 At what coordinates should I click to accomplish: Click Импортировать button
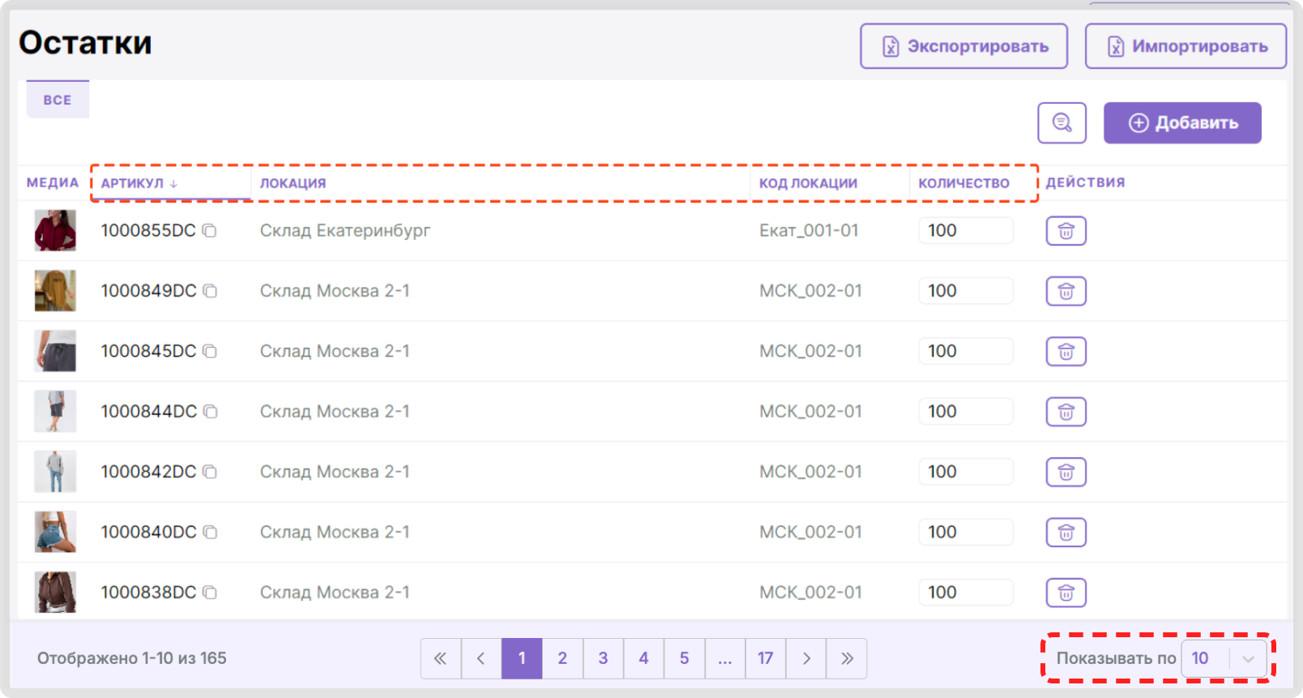click(1186, 46)
